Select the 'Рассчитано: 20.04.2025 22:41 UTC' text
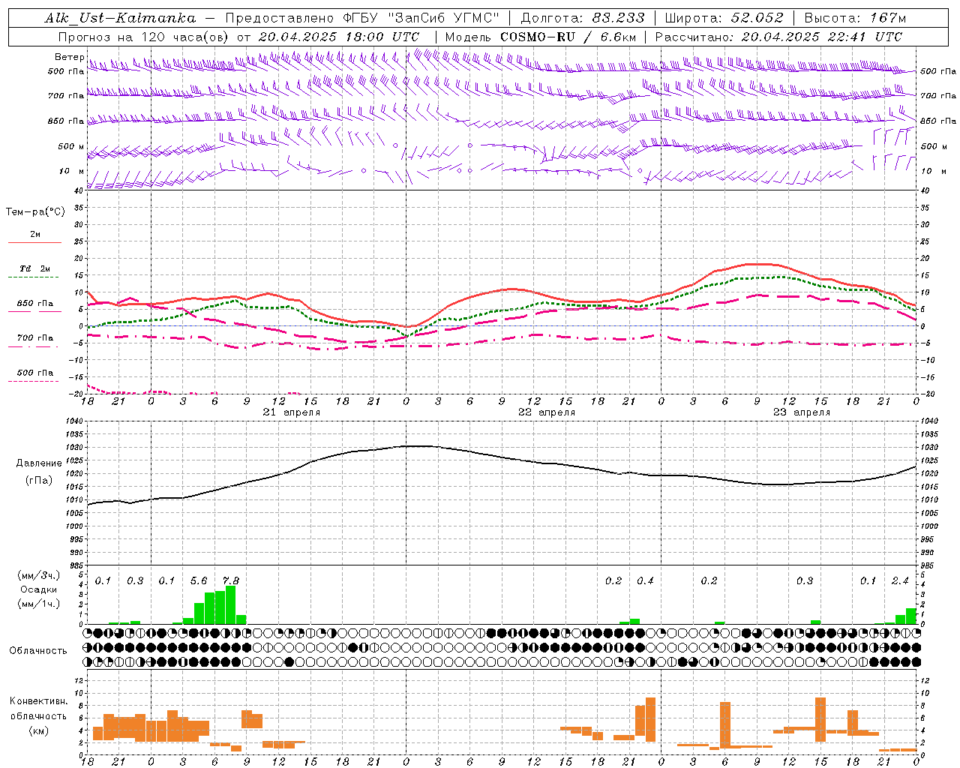 pos(778,37)
